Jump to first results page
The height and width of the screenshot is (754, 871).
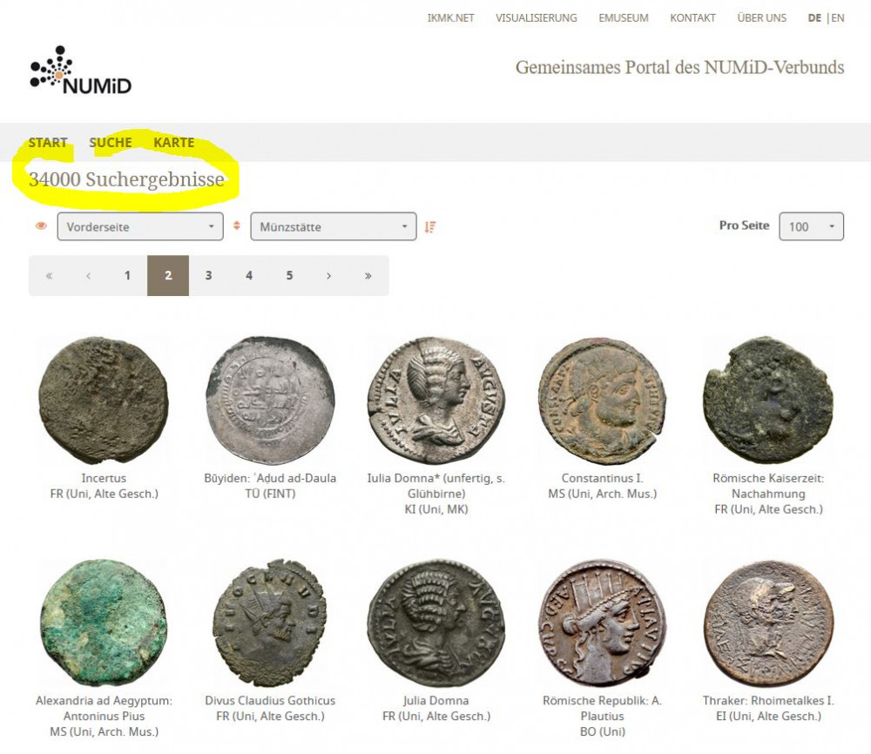(49, 276)
